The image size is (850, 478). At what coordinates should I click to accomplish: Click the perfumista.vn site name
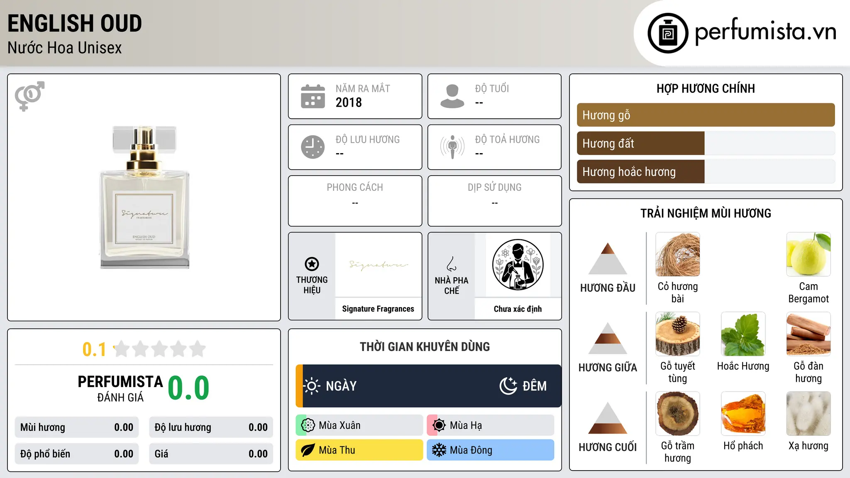click(x=765, y=32)
